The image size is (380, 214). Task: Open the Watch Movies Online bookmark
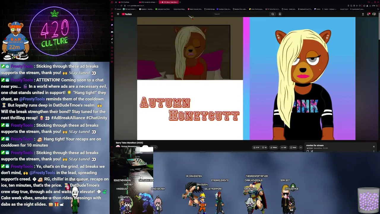[195, 9]
